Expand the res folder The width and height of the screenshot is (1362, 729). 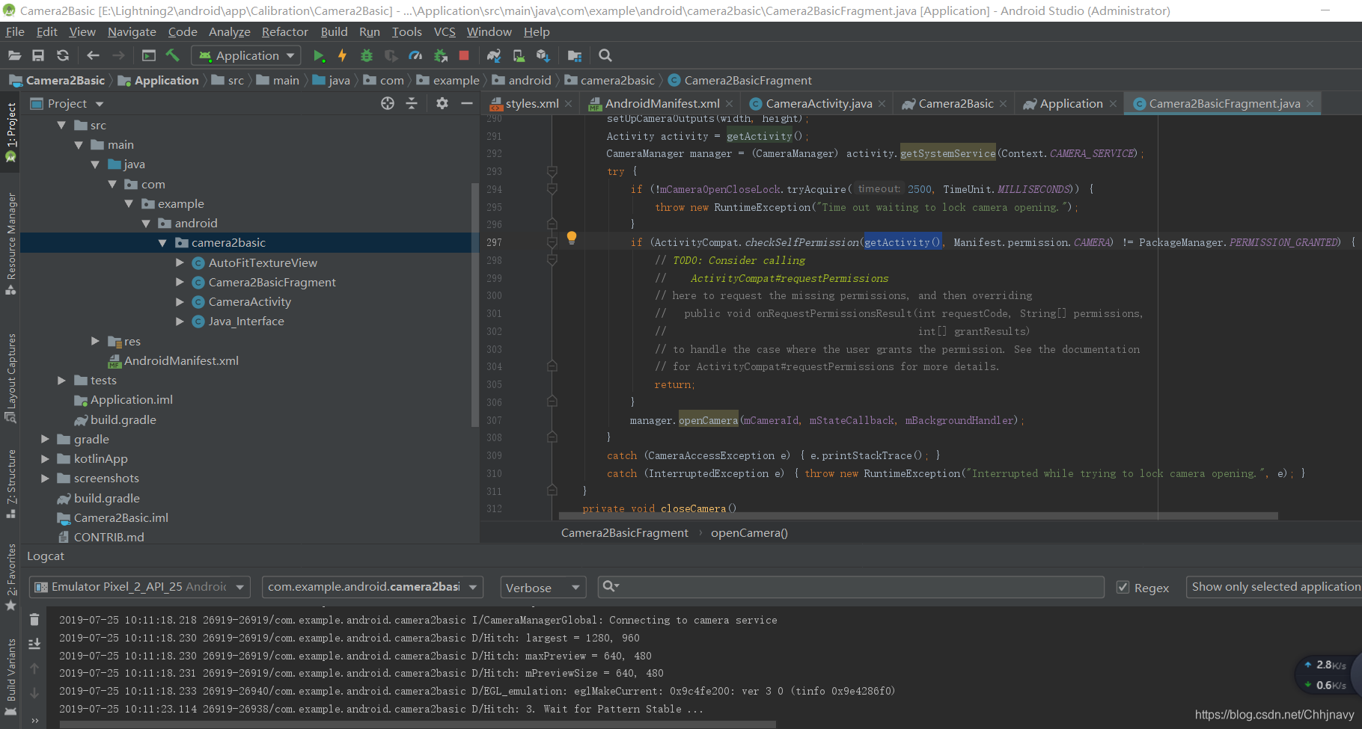click(x=95, y=341)
